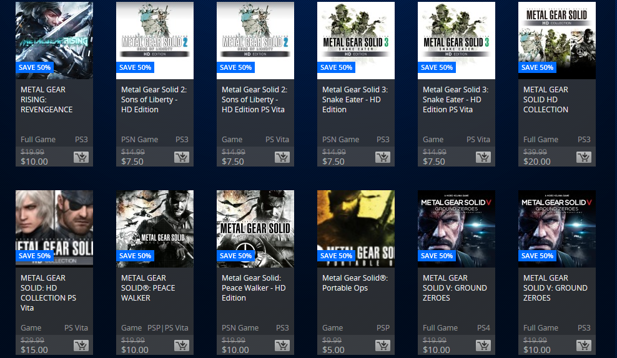This screenshot has width=617, height=358.
Task: Open MGS3 Snake Eater PS3 cover image
Action: point(356,40)
